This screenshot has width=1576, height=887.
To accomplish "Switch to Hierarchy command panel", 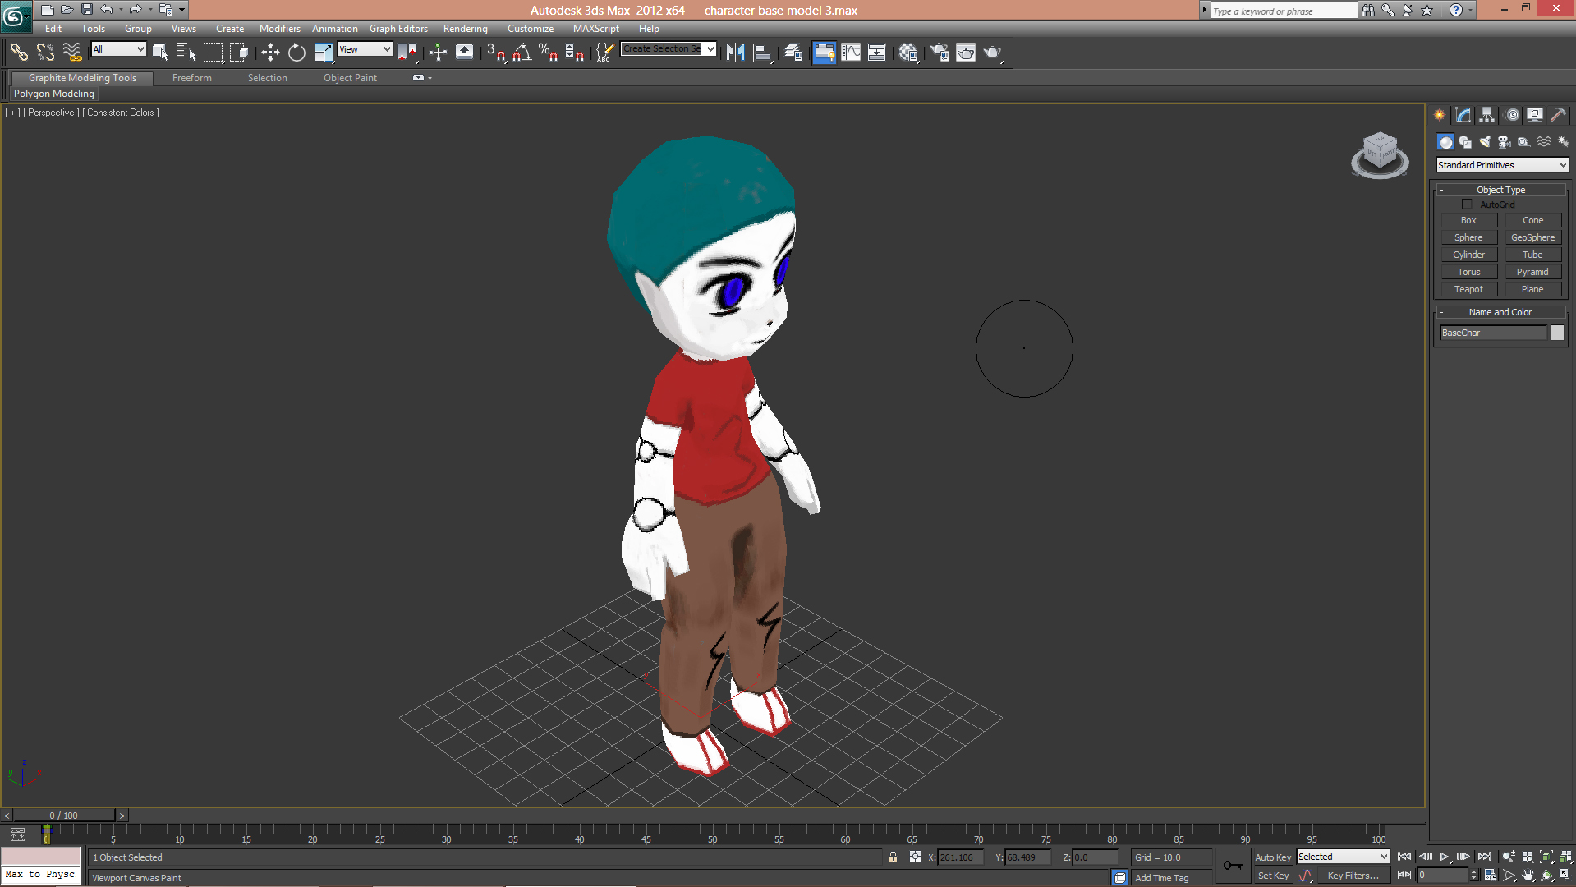I will (x=1487, y=115).
